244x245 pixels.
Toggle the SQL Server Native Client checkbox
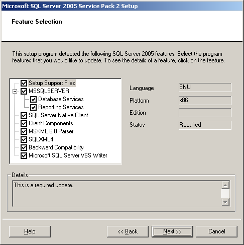[24, 115]
